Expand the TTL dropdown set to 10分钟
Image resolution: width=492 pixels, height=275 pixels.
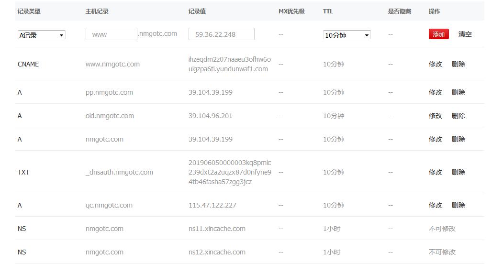coord(347,35)
